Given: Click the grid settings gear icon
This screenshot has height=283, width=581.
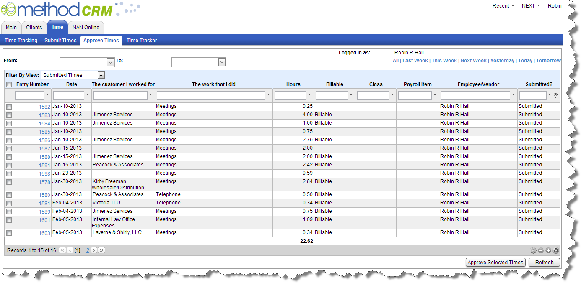Looking at the screenshot, I should pos(533,250).
